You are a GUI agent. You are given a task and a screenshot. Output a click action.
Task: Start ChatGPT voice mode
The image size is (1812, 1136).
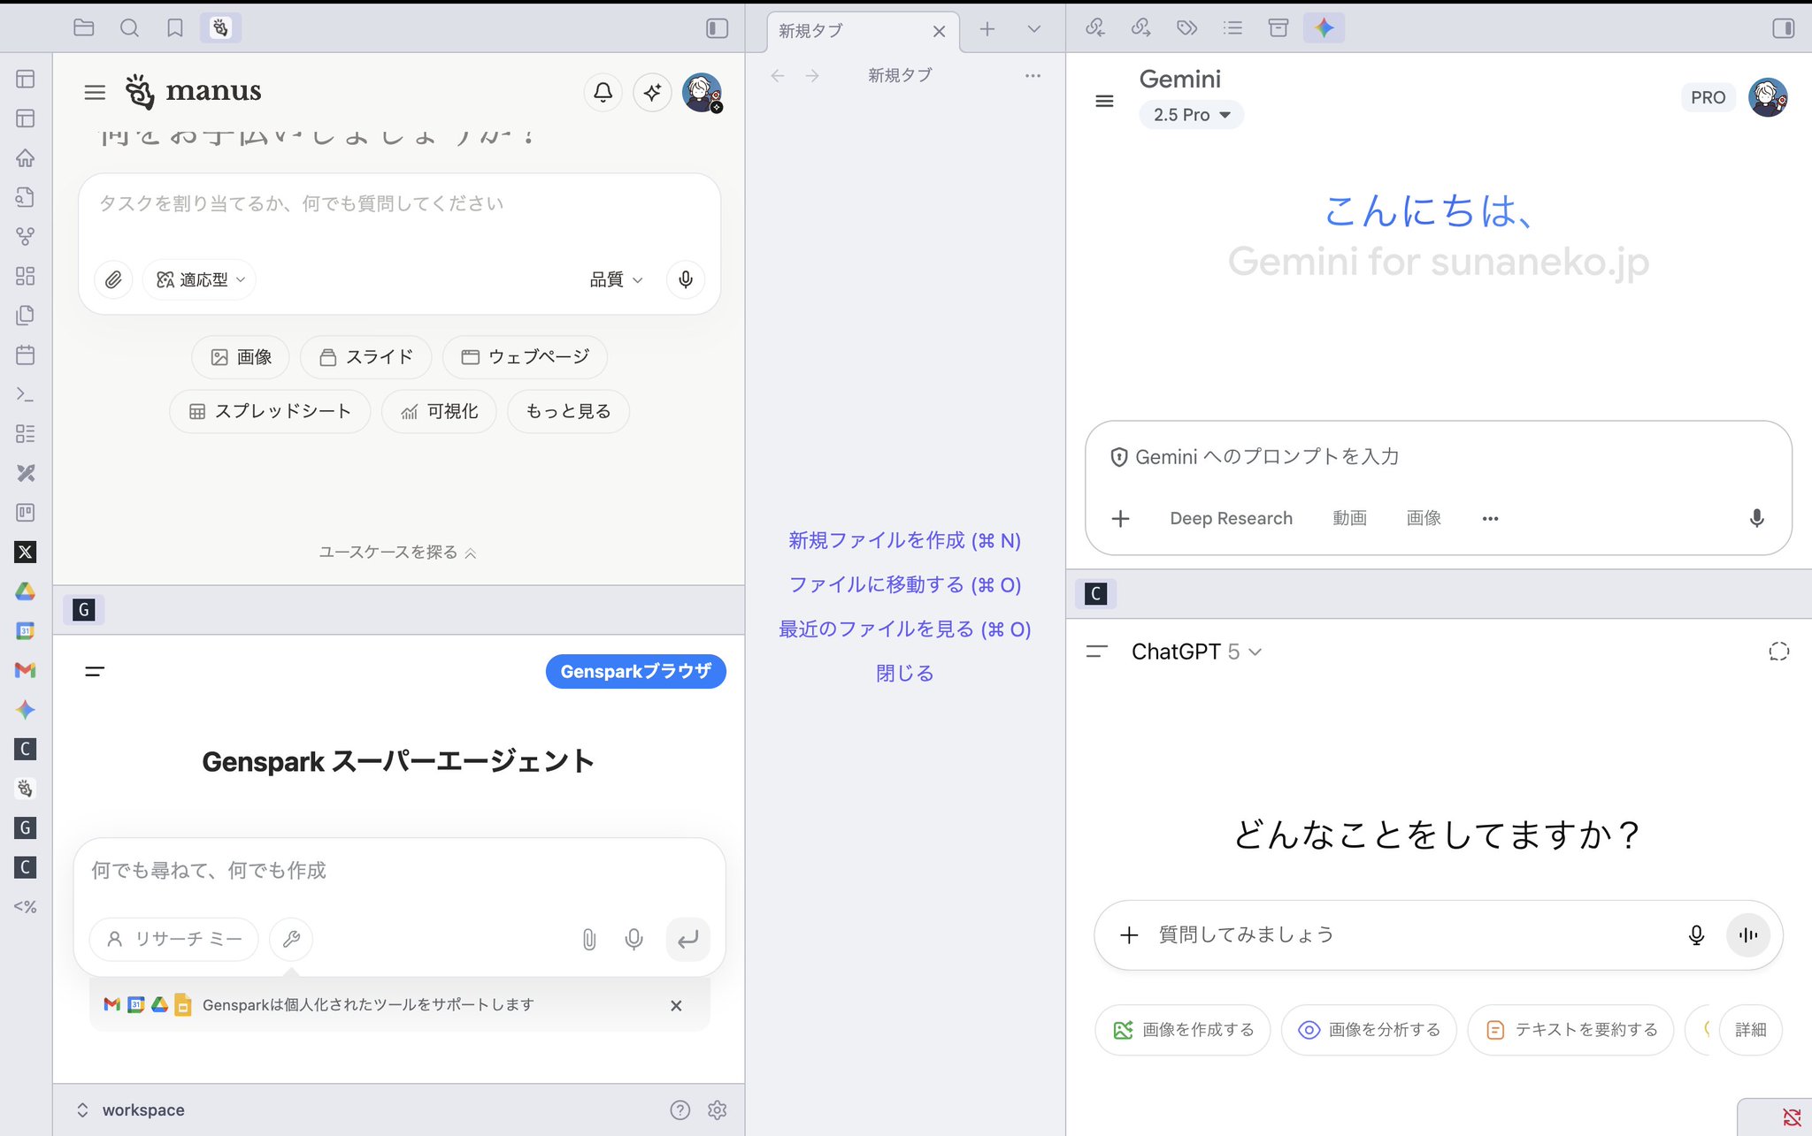[1748, 935]
